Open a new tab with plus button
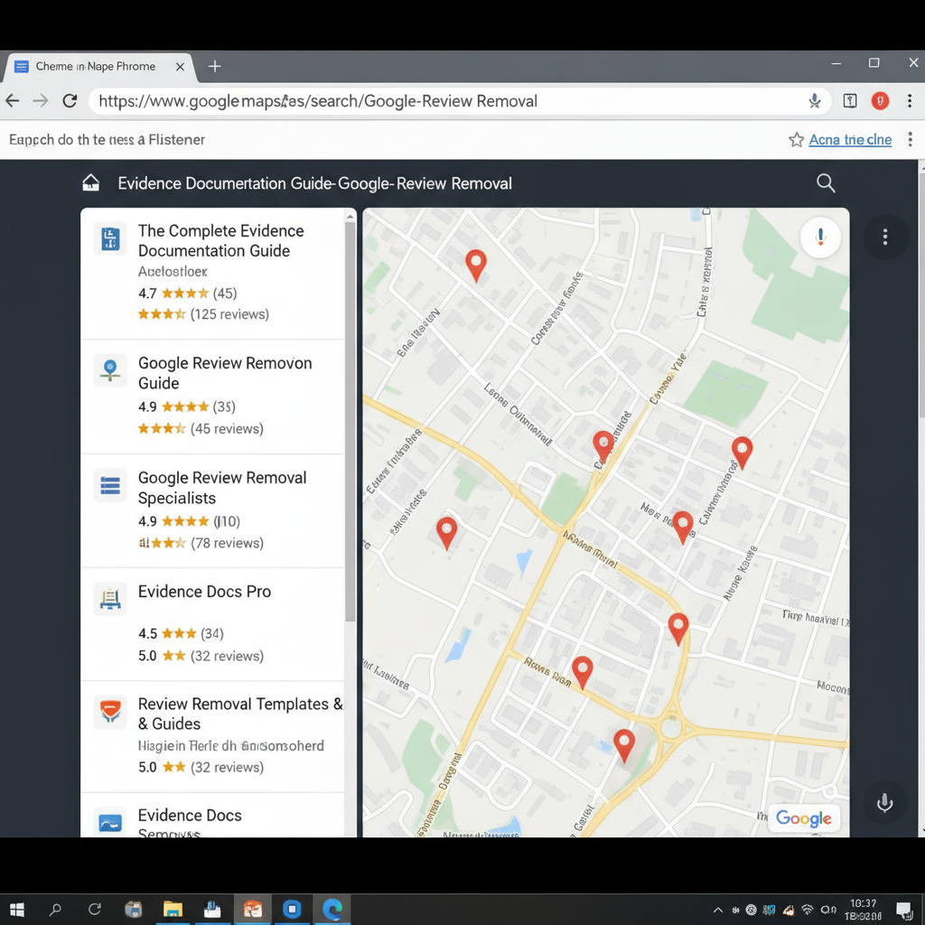 [215, 67]
